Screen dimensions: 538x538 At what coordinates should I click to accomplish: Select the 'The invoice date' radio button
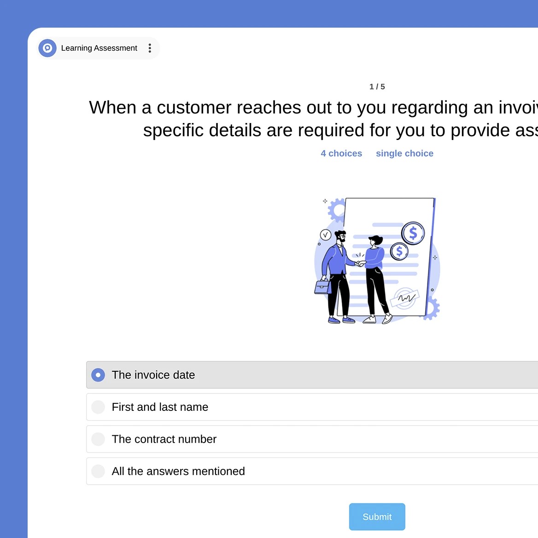pos(98,375)
